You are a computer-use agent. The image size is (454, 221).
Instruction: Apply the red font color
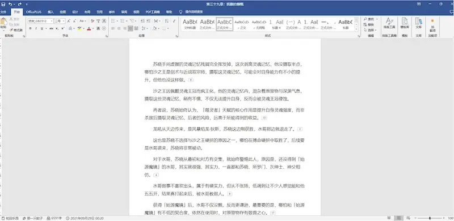pos(89,28)
